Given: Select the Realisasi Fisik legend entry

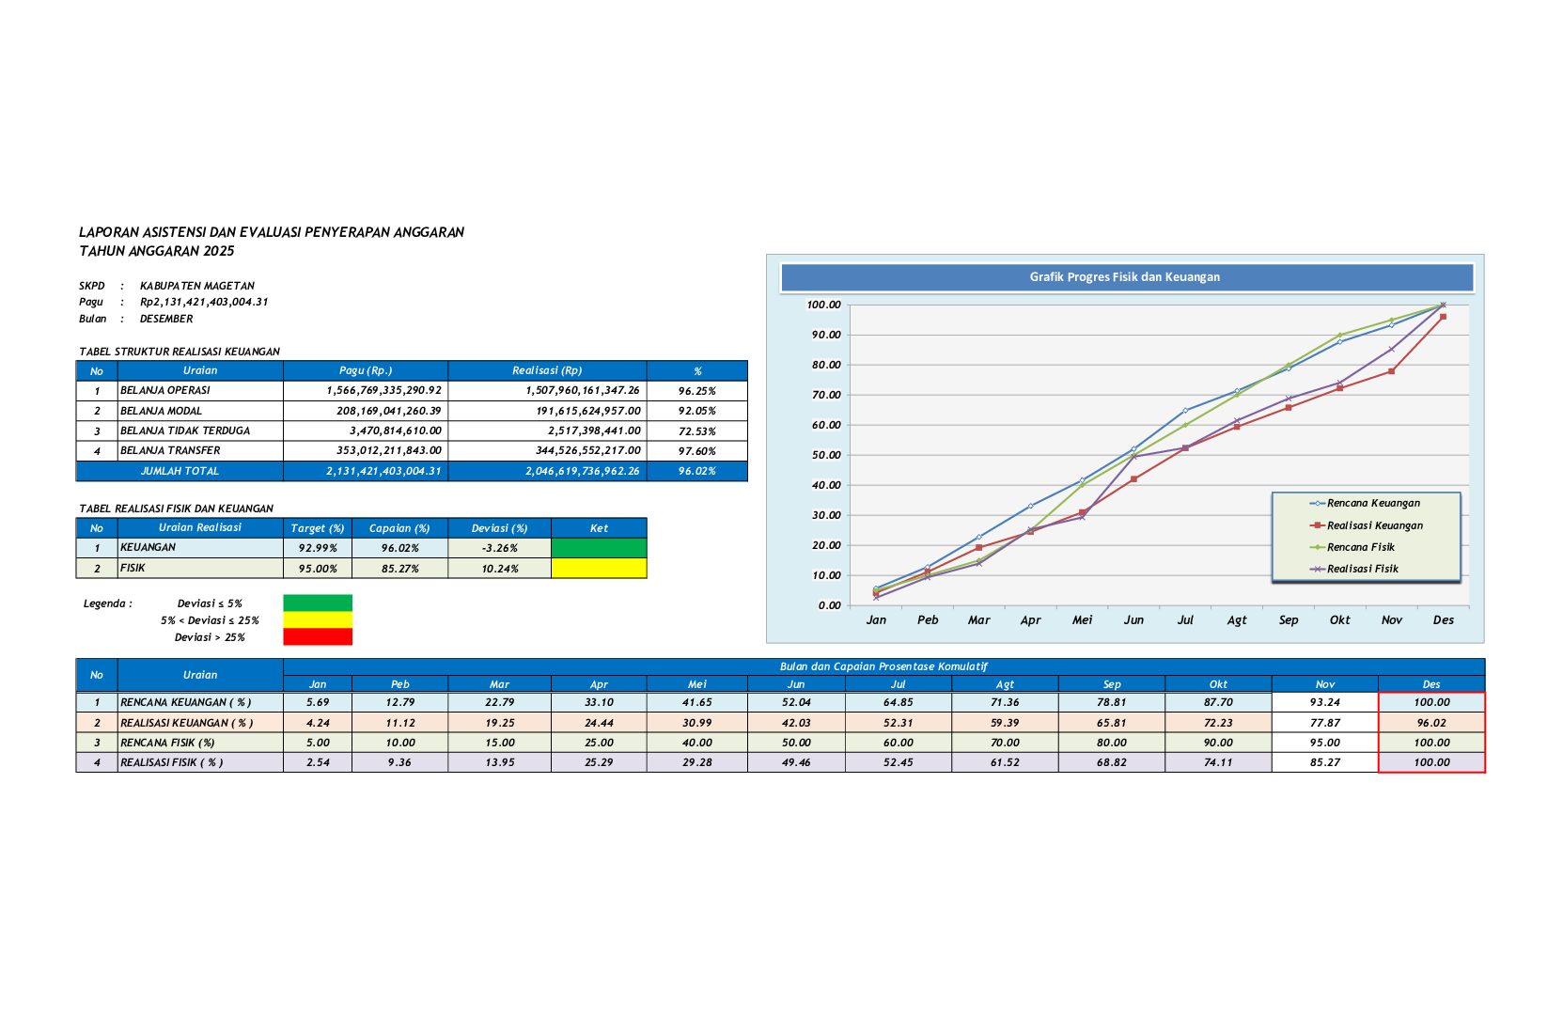Looking at the screenshot, I should (x=1362, y=569).
